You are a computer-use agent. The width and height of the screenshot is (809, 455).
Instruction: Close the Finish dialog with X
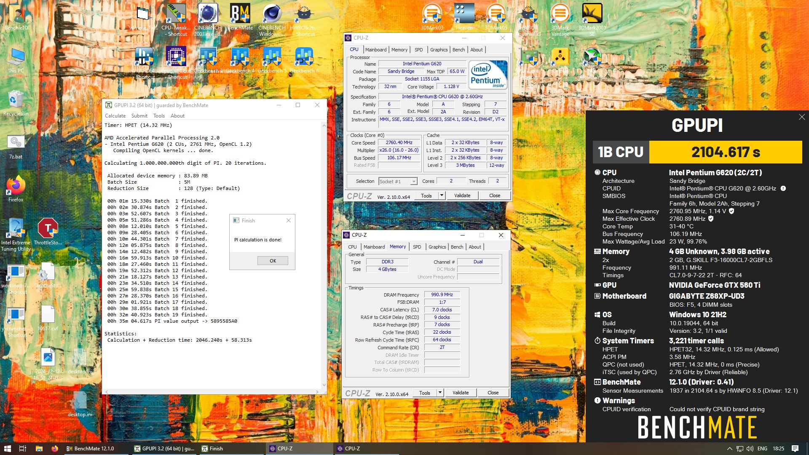[288, 220]
